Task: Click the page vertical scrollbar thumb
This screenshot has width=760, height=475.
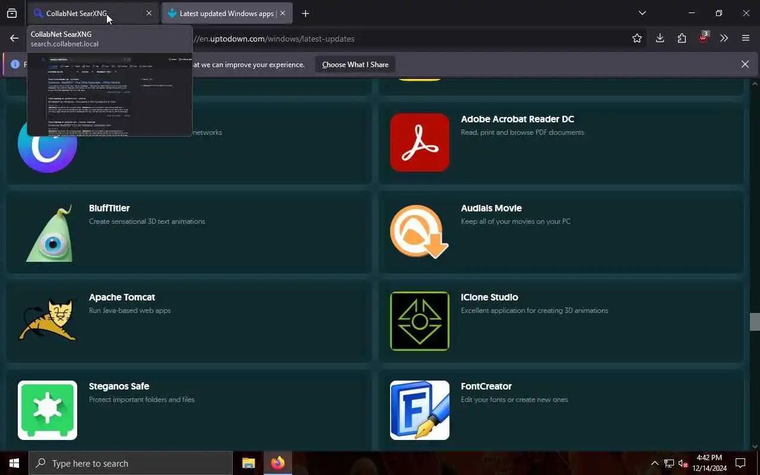Action: pyautogui.click(x=755, y=321)
